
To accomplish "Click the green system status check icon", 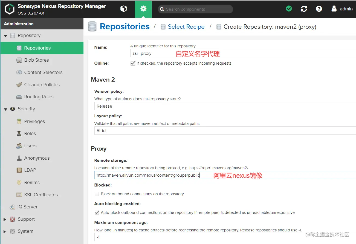I will click(289, 9).
